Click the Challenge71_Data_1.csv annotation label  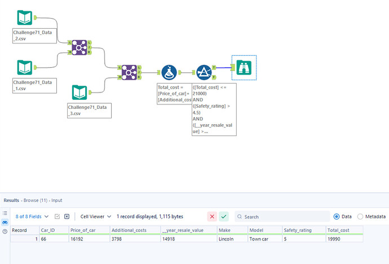pos(34,86)
